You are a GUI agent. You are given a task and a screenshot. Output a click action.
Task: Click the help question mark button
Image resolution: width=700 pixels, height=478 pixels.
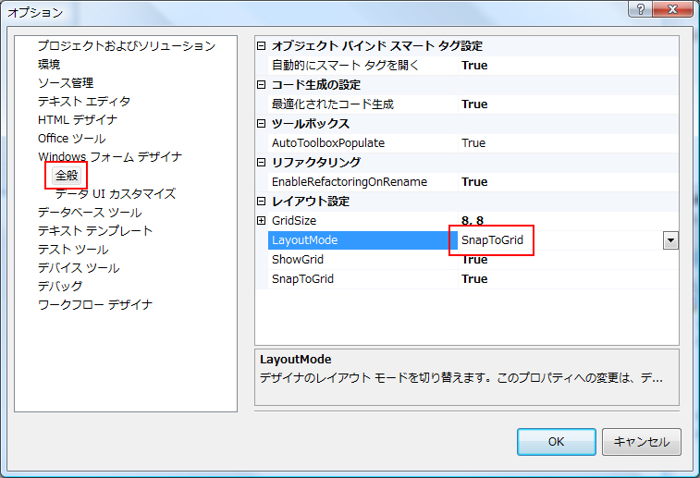[x=640, y=9]
